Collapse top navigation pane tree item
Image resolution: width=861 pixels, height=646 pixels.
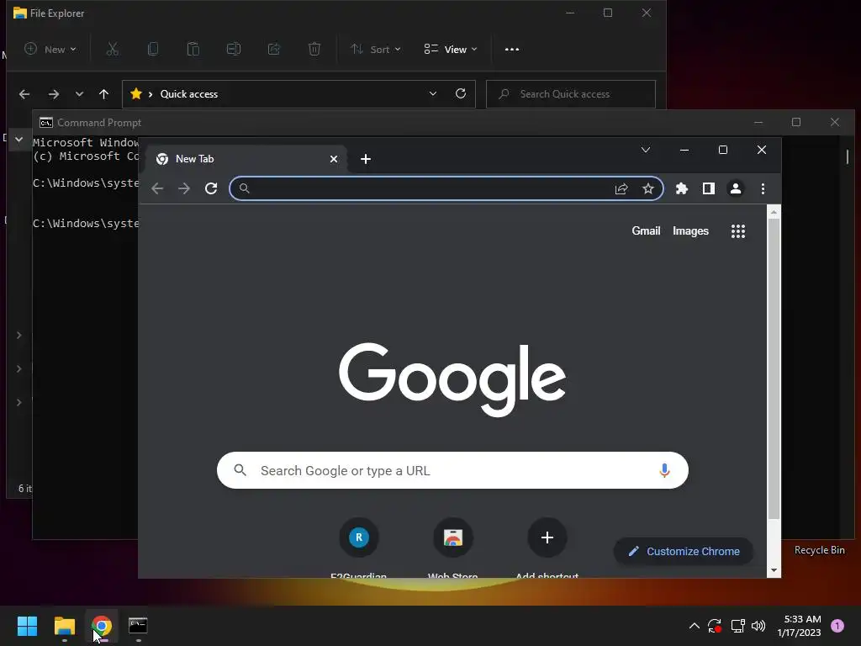pyautogui.click(x=19, y=140)
